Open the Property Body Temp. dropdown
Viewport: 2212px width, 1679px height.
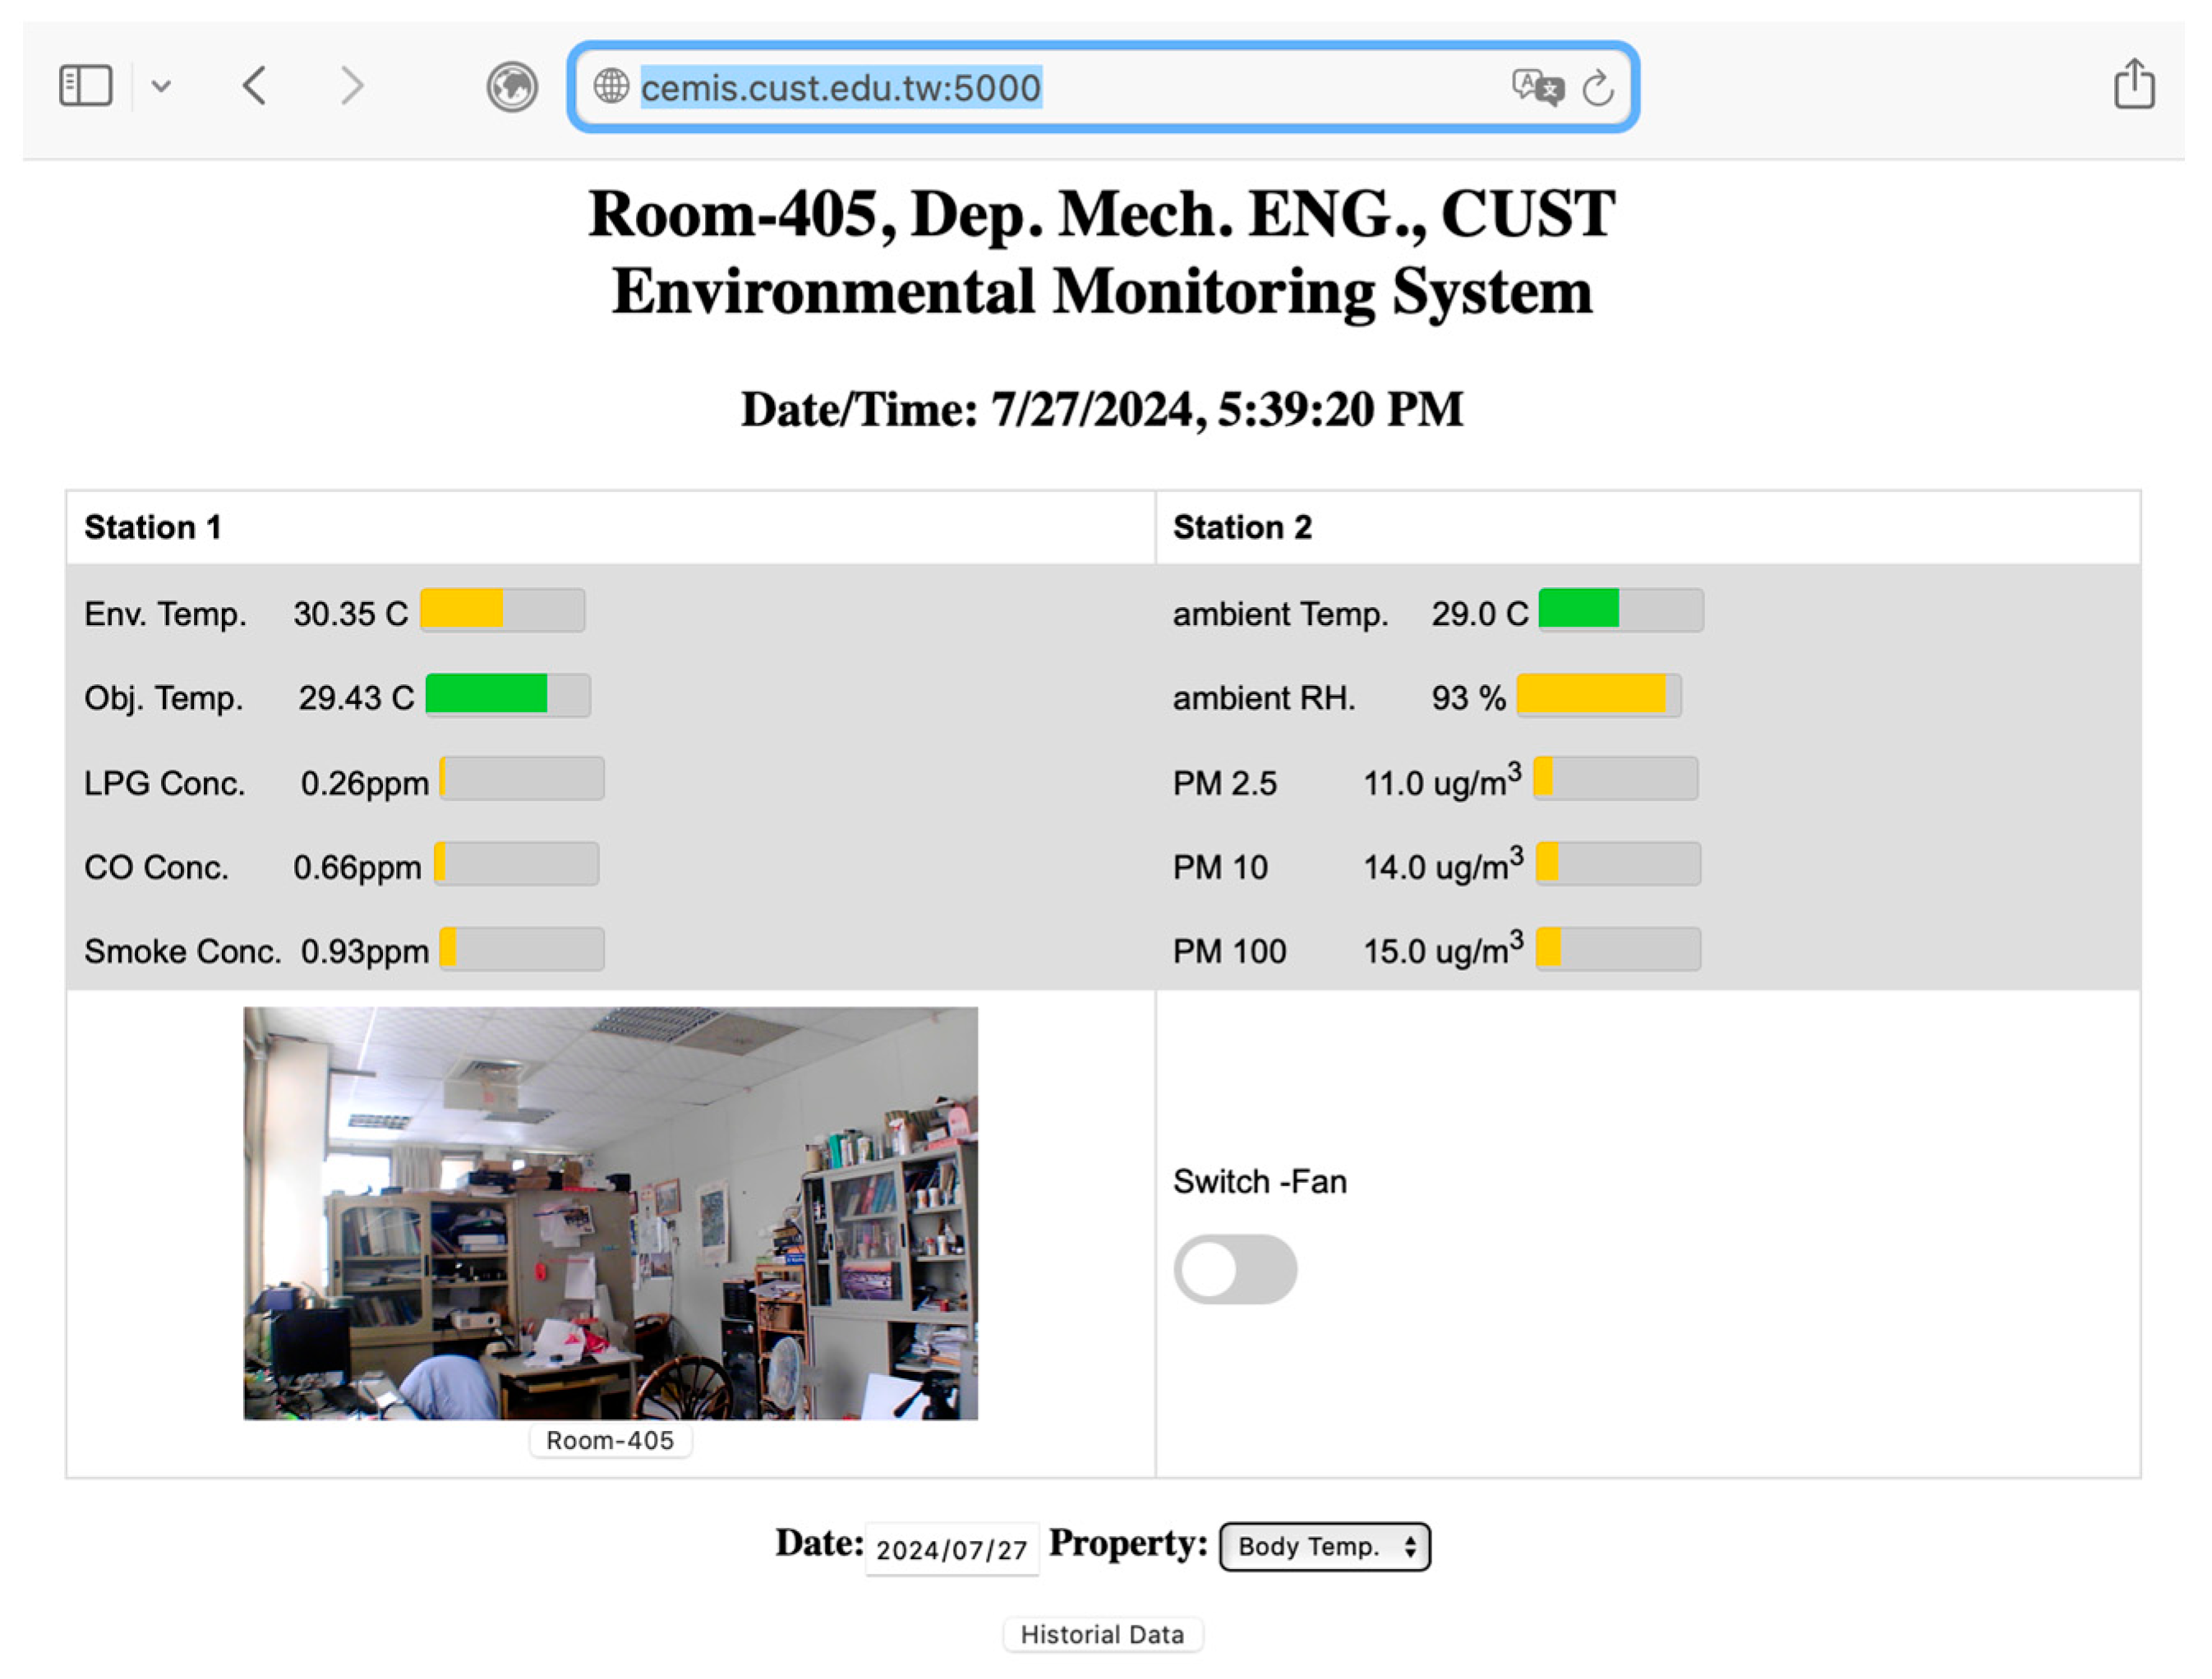coord(1324,1547)
